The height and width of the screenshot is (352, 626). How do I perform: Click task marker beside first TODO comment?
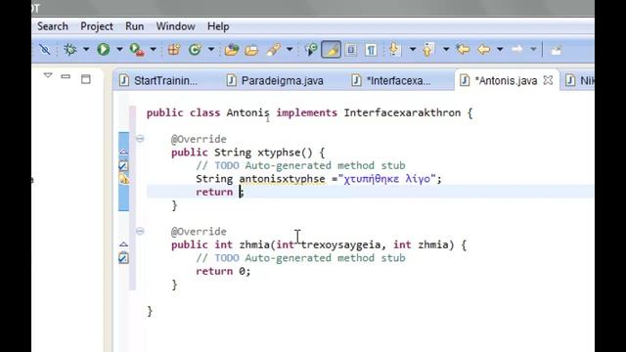123,165
